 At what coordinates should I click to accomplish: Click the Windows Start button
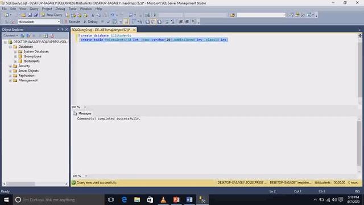[6, 200]
